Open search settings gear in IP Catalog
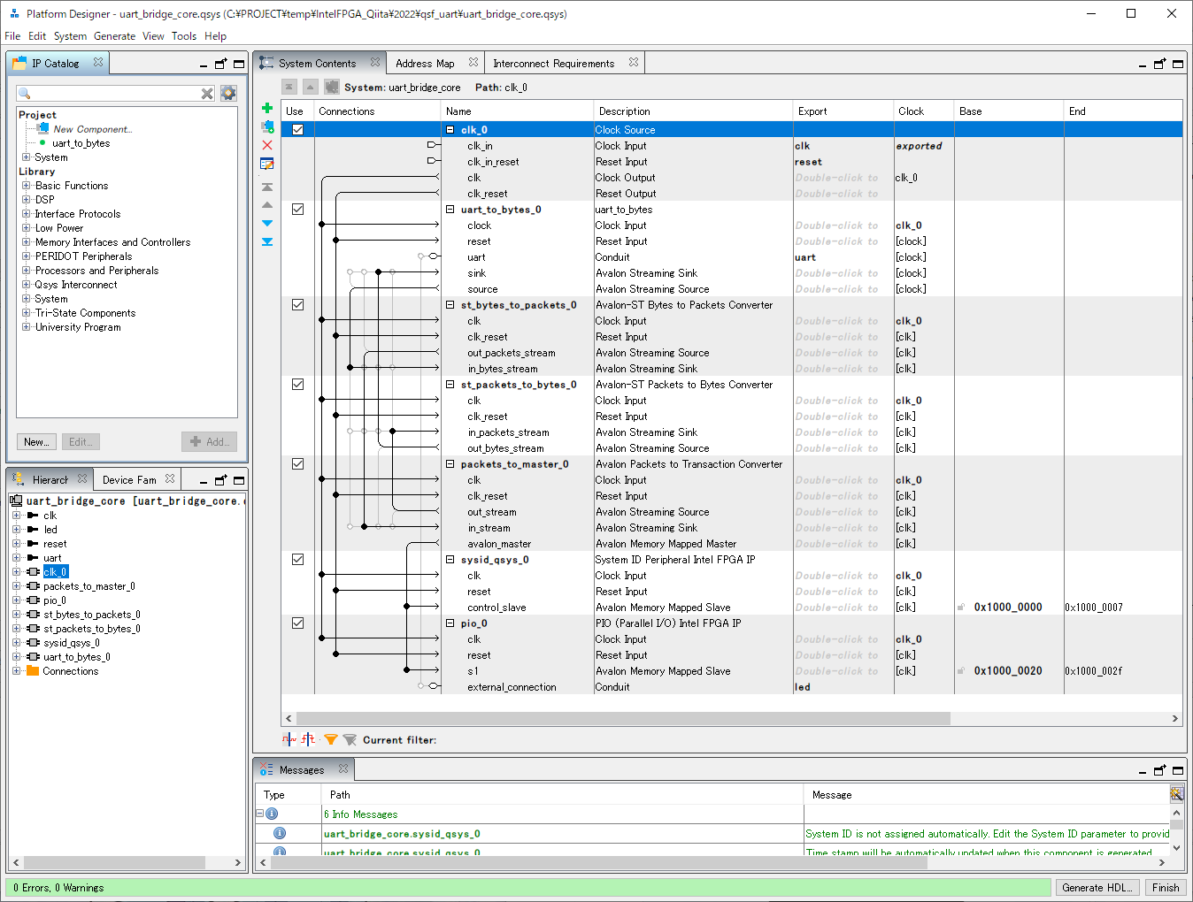1193x902 pixels. tap(228, 92)
